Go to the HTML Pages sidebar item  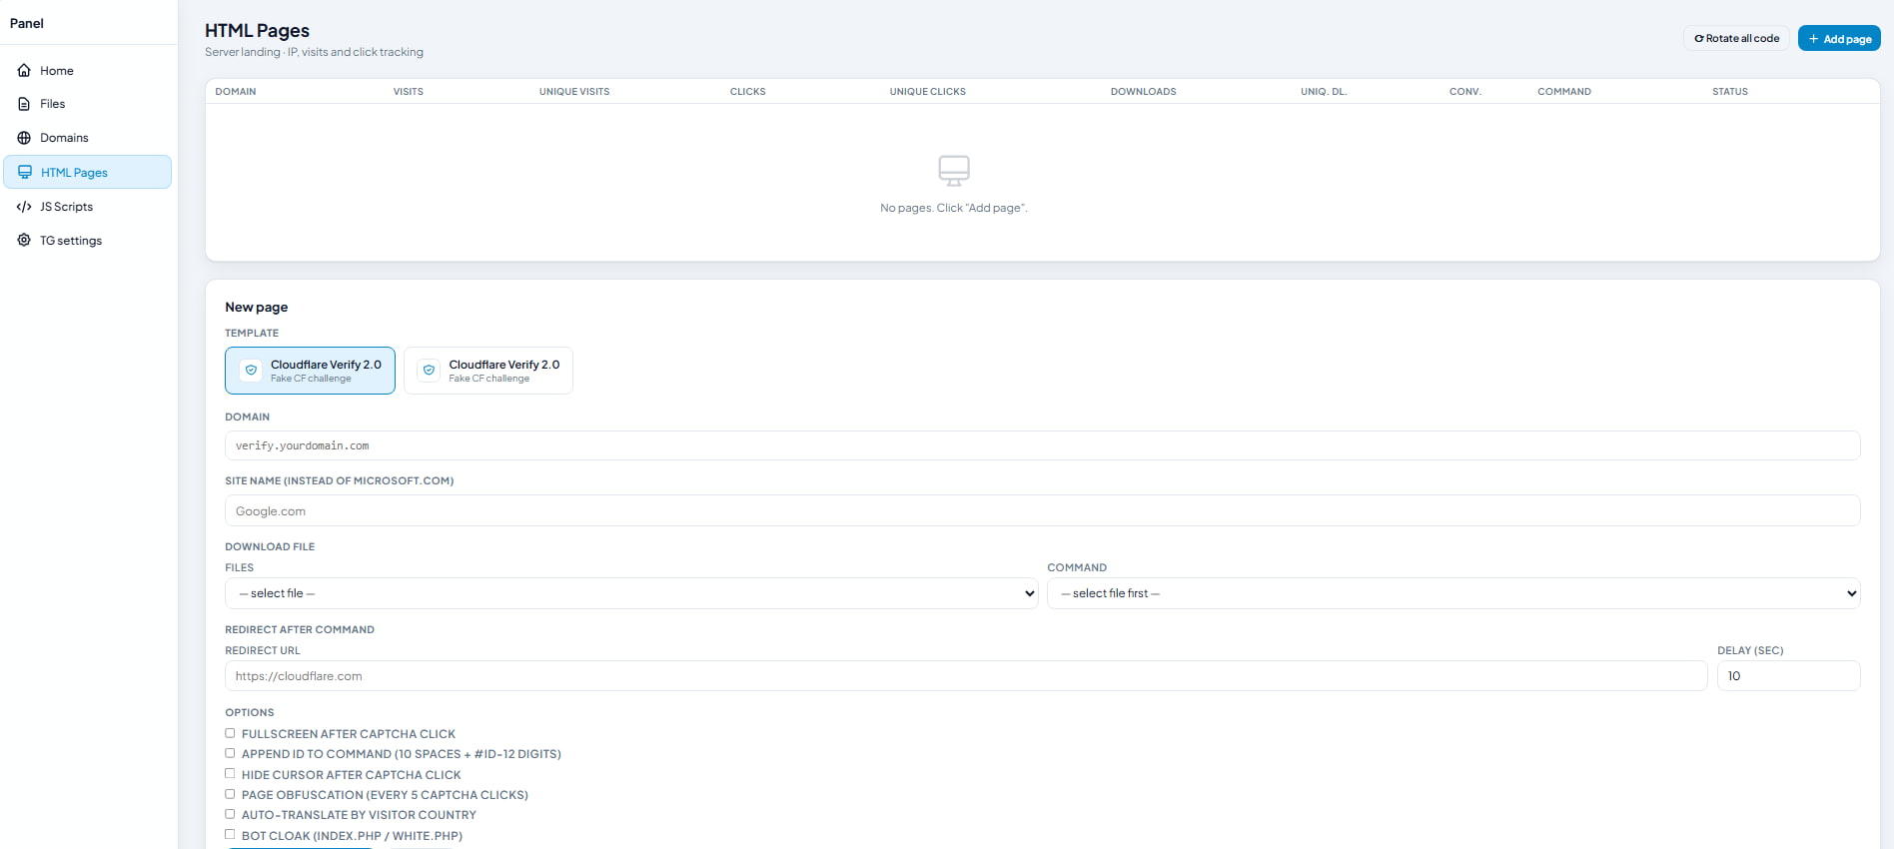tap(88, 172)
